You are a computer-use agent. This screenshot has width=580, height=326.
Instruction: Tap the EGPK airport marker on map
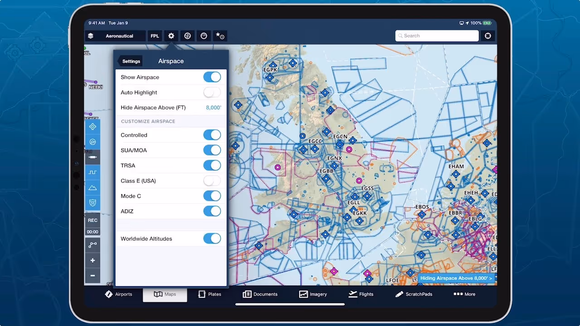click(x=270, y=77)
